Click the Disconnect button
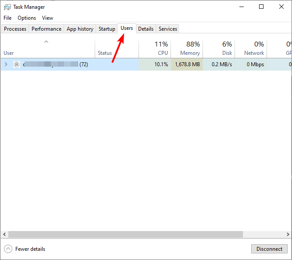 [269, 249]
